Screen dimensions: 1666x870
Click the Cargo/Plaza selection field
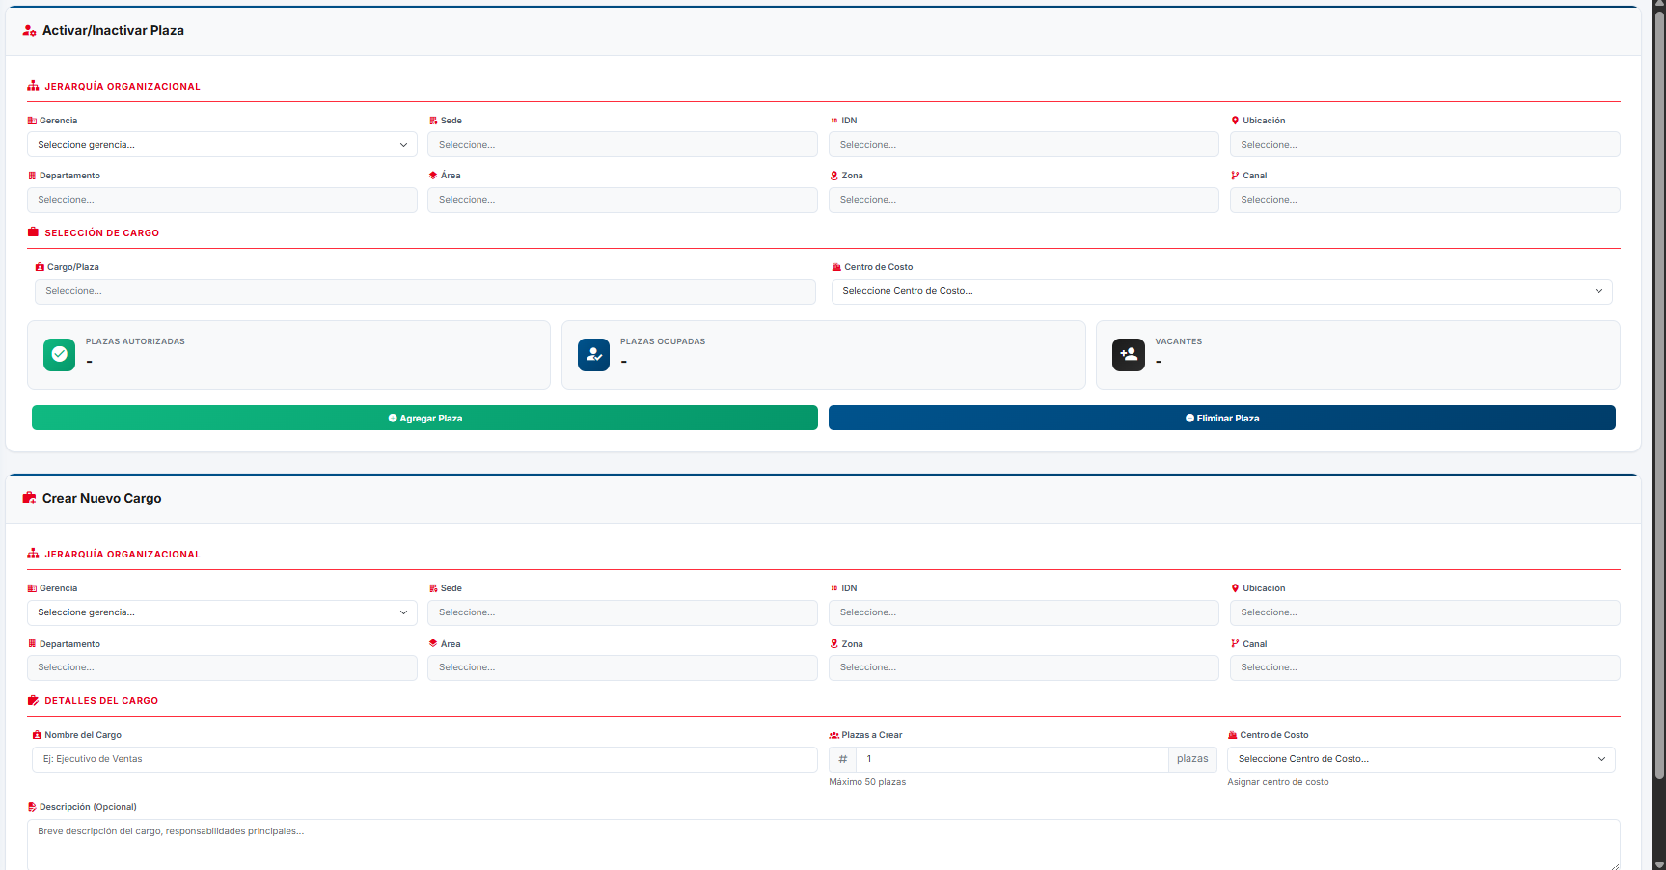coord(424,291)
